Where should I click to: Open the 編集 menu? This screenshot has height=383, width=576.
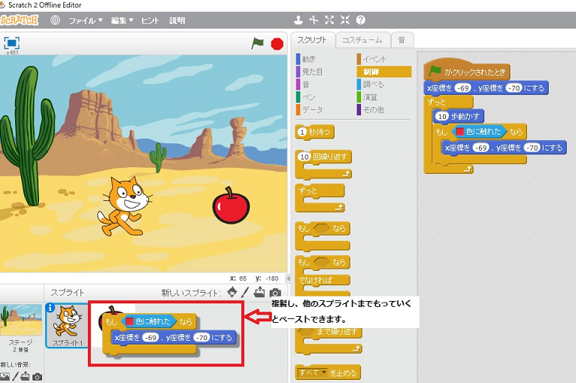(122, 20)
